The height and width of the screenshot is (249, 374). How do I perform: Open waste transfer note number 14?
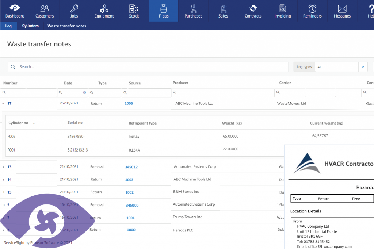point(9,180)
